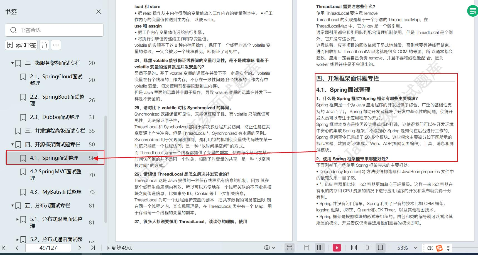Image resolution: width=478 pixels, height=255 pixels.
Task: Click the CH language indicator
Action: click(x=430, y=248)
